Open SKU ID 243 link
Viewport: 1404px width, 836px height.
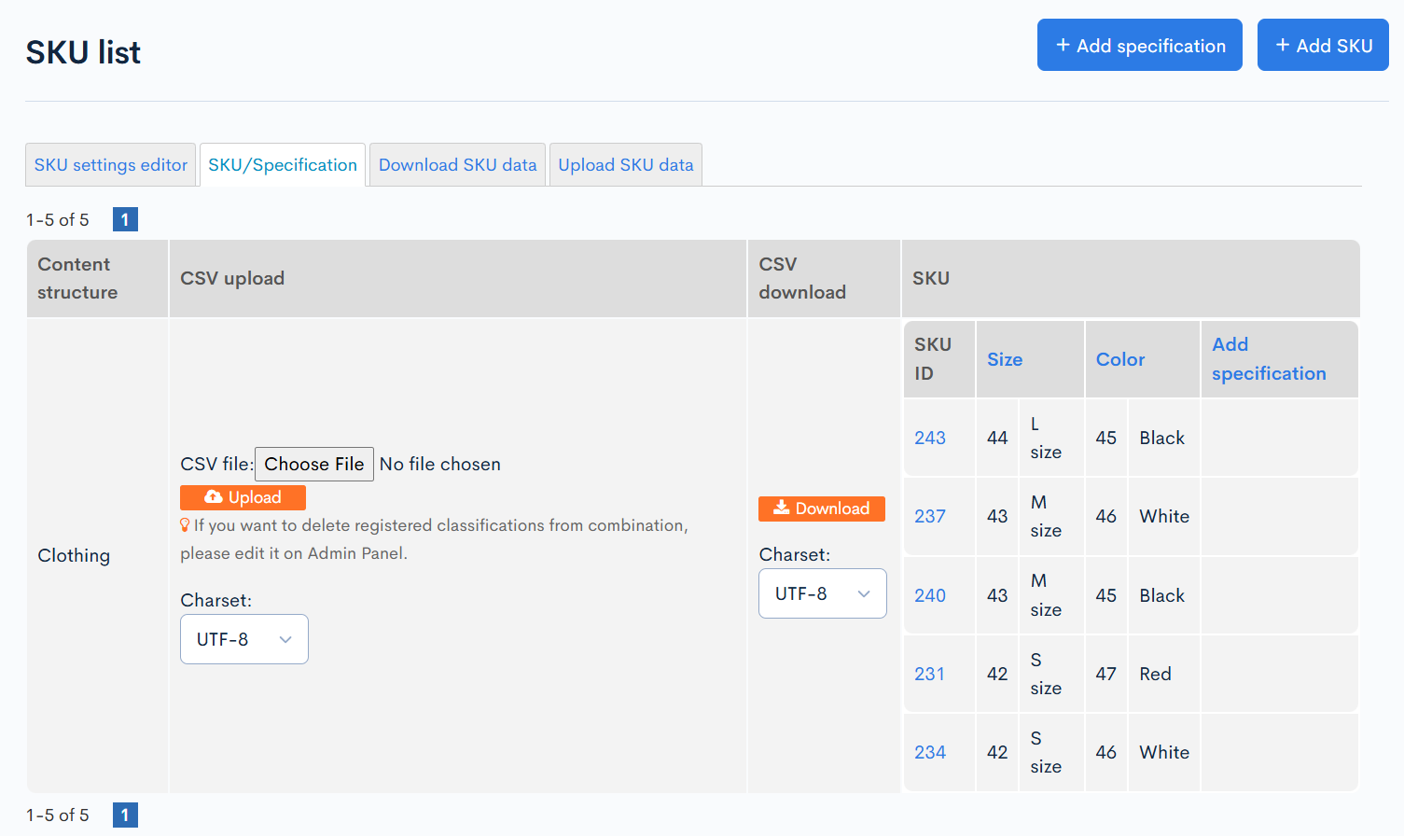pyautogui.click(x=930, y=438)
